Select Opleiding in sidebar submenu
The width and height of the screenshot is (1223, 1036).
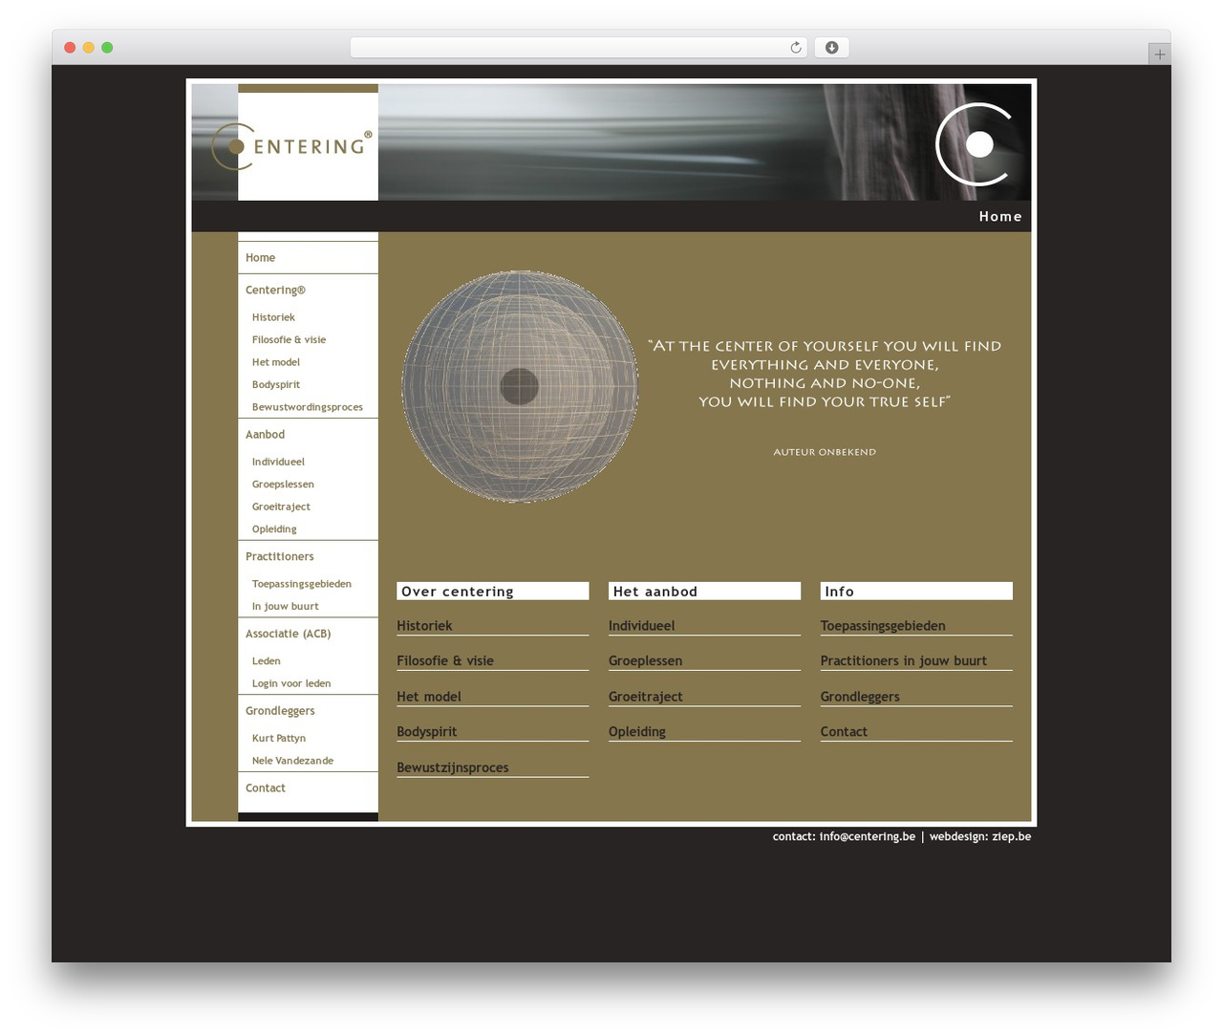(x=274, y=529)
